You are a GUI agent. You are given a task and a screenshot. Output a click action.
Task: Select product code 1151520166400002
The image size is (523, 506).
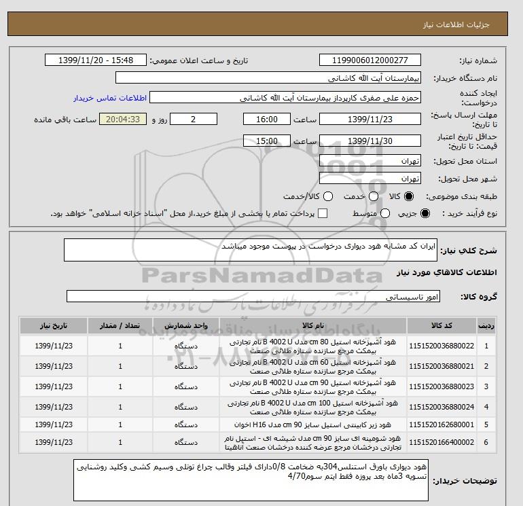441,442
